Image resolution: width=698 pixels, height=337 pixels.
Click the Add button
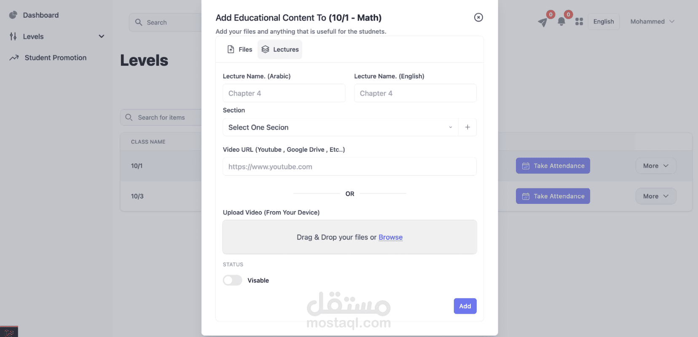coord(465,306)
